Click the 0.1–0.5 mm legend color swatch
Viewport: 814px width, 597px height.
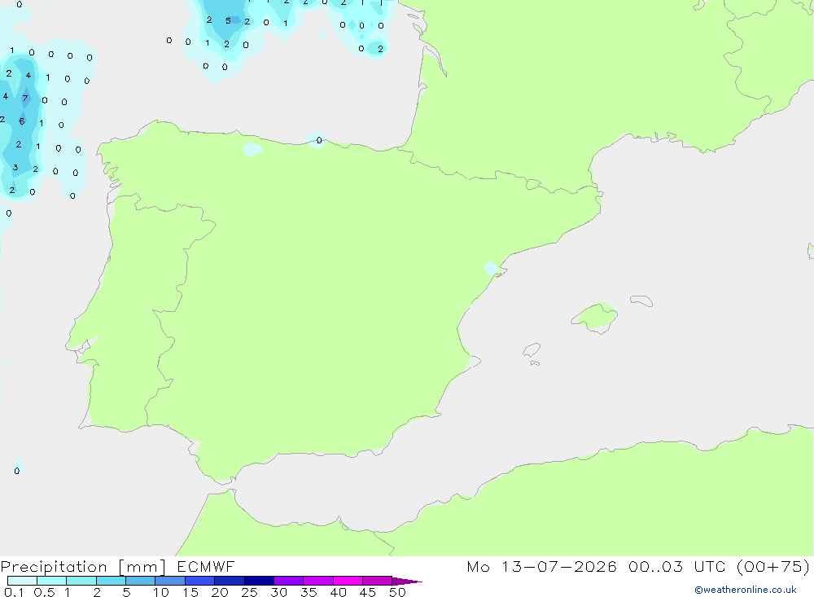pyautogui.click(x=22, y=581)
